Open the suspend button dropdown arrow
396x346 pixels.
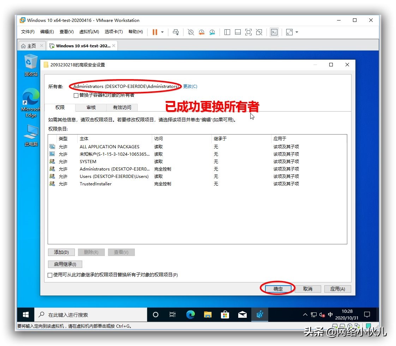[x=162, y=32]
